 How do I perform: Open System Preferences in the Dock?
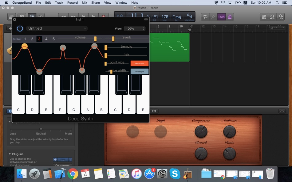(162, 174)
